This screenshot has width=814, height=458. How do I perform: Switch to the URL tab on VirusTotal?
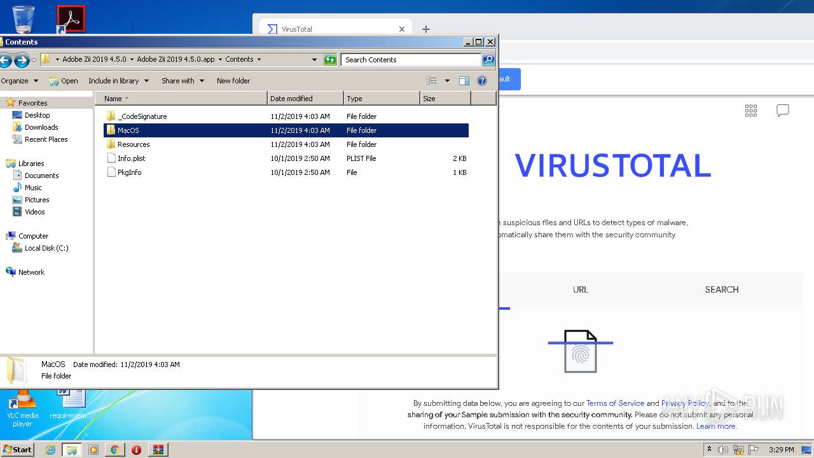(581, 289)
